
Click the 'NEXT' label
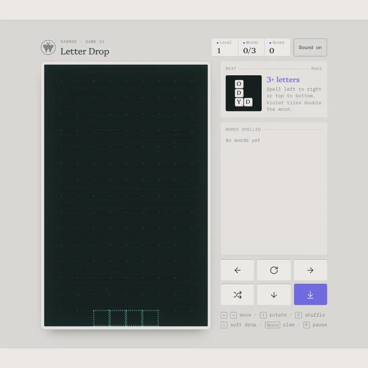coord(231,69)
